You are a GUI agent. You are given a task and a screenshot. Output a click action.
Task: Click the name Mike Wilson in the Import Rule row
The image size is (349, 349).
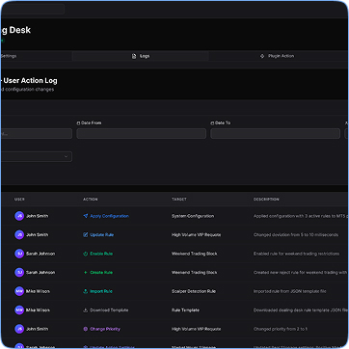[38, 291]
